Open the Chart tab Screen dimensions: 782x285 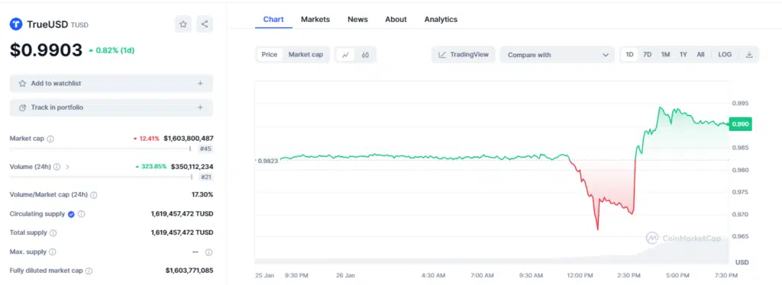(x=273, y=19)
